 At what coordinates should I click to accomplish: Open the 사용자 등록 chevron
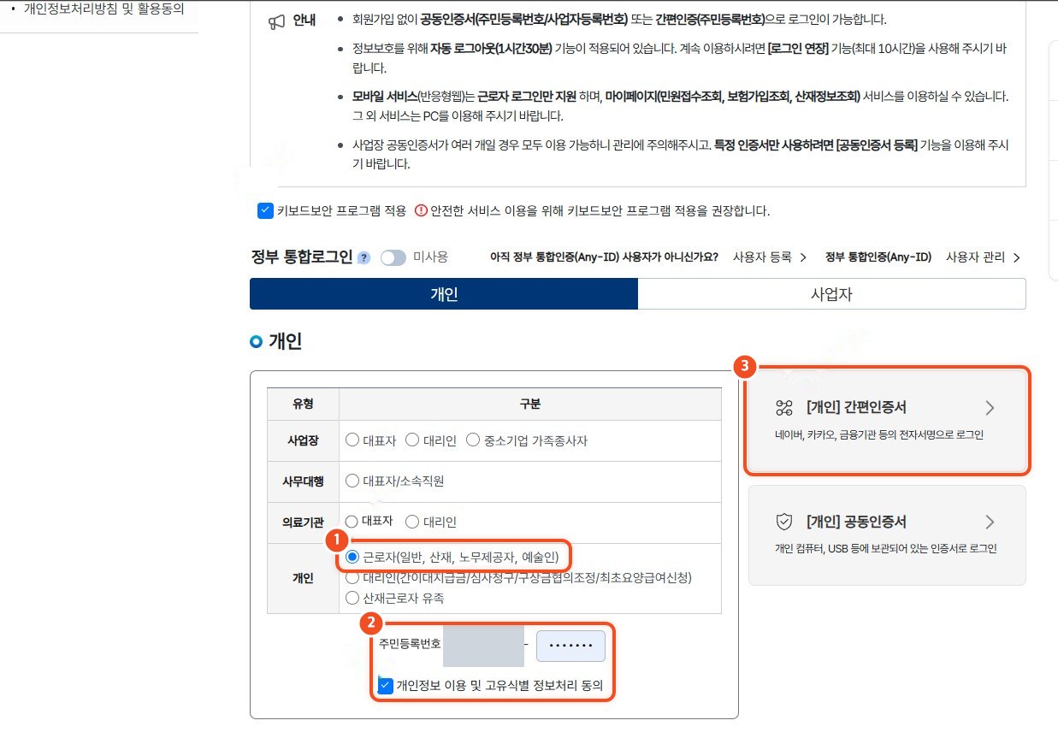[803, 257]
